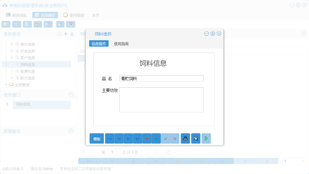Expand the 单位信息 tree node

(x=12, y=44)
